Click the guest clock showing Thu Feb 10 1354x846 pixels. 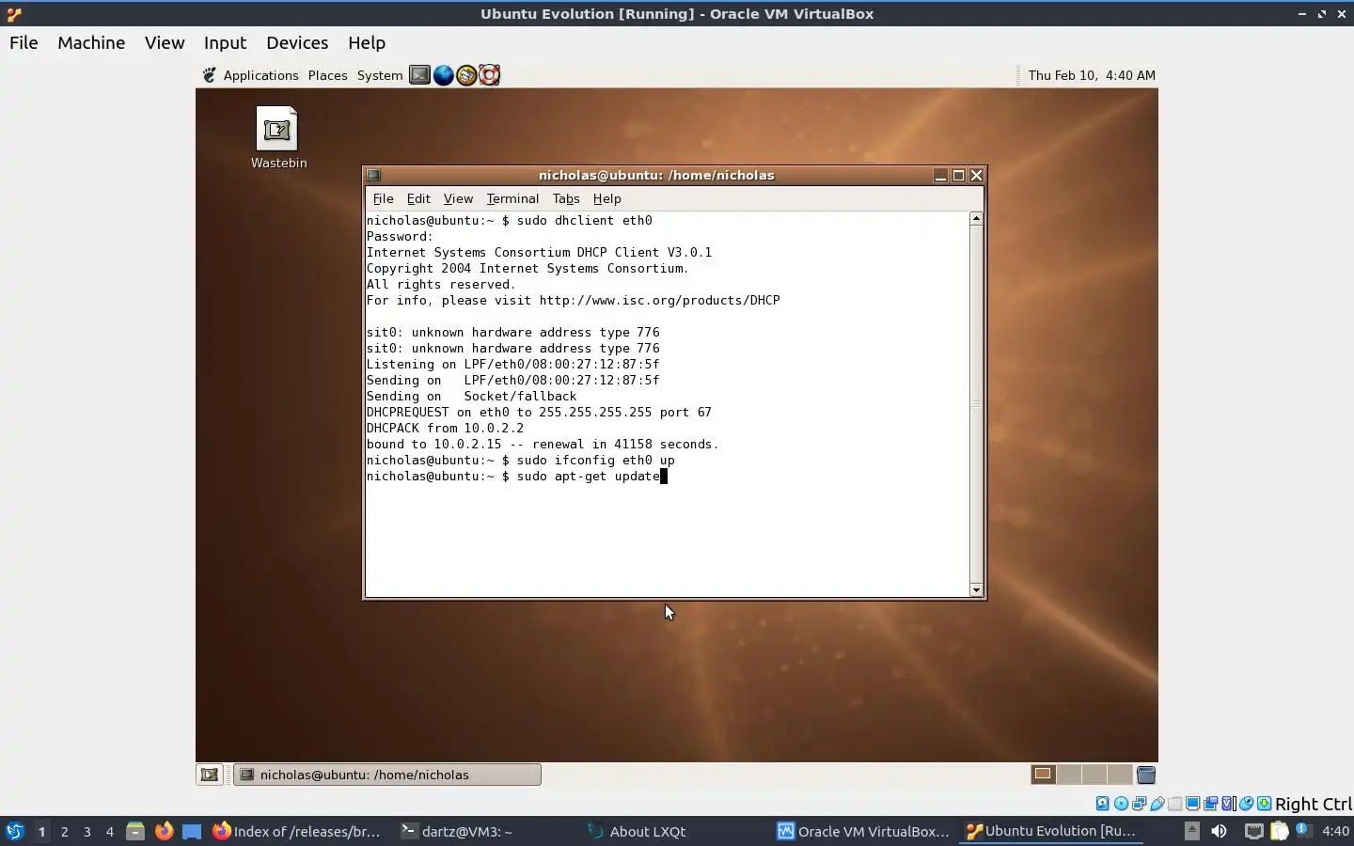(1092, 75)
